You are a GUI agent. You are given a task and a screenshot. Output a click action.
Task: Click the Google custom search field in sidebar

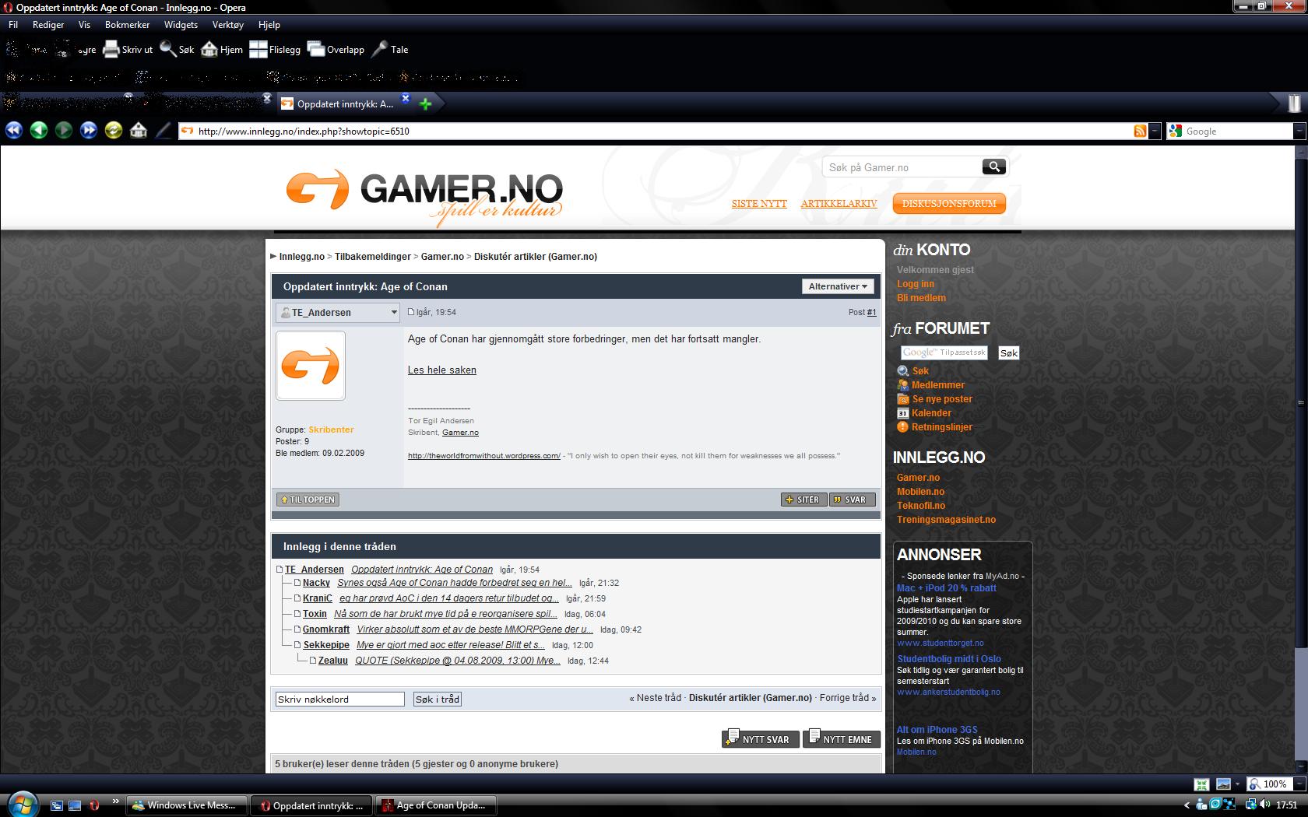(944, 352)
